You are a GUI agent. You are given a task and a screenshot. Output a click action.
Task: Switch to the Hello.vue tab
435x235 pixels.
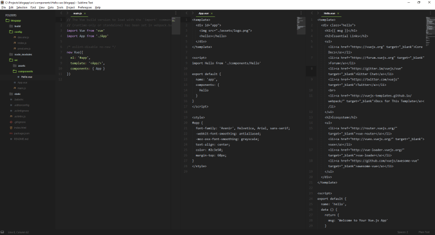click(330, 12)
